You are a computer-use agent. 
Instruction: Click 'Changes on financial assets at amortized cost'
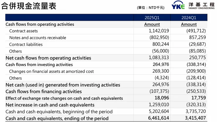click(x=51, y=72)
